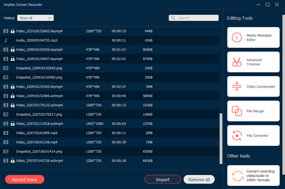Image resolution: width=285 pixels, height=189 pixels.
Task: Select file Video_220725170133.echmp4
Action: tap(109, 105)
